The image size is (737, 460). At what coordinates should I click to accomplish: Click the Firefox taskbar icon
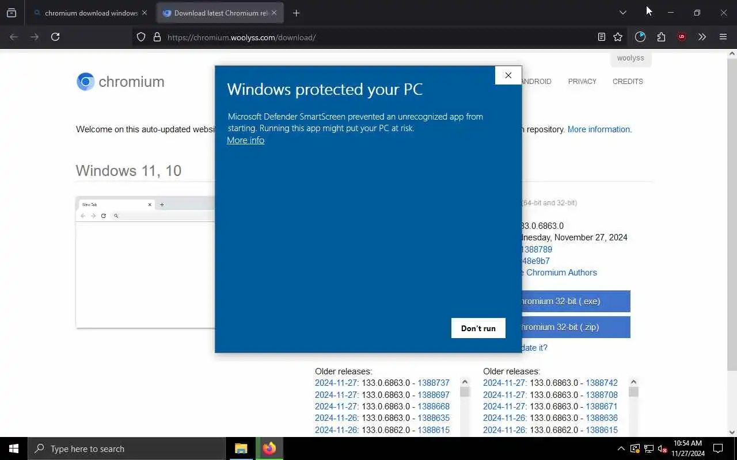pos(269,448)
